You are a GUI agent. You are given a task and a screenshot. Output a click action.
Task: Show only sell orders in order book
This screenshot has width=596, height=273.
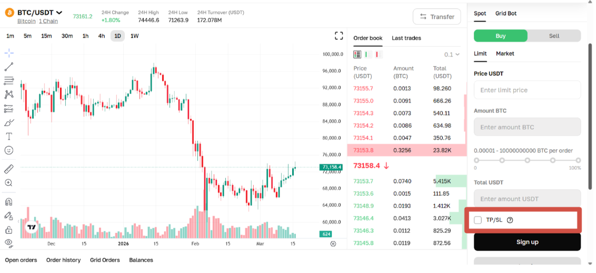click(379, 54)
